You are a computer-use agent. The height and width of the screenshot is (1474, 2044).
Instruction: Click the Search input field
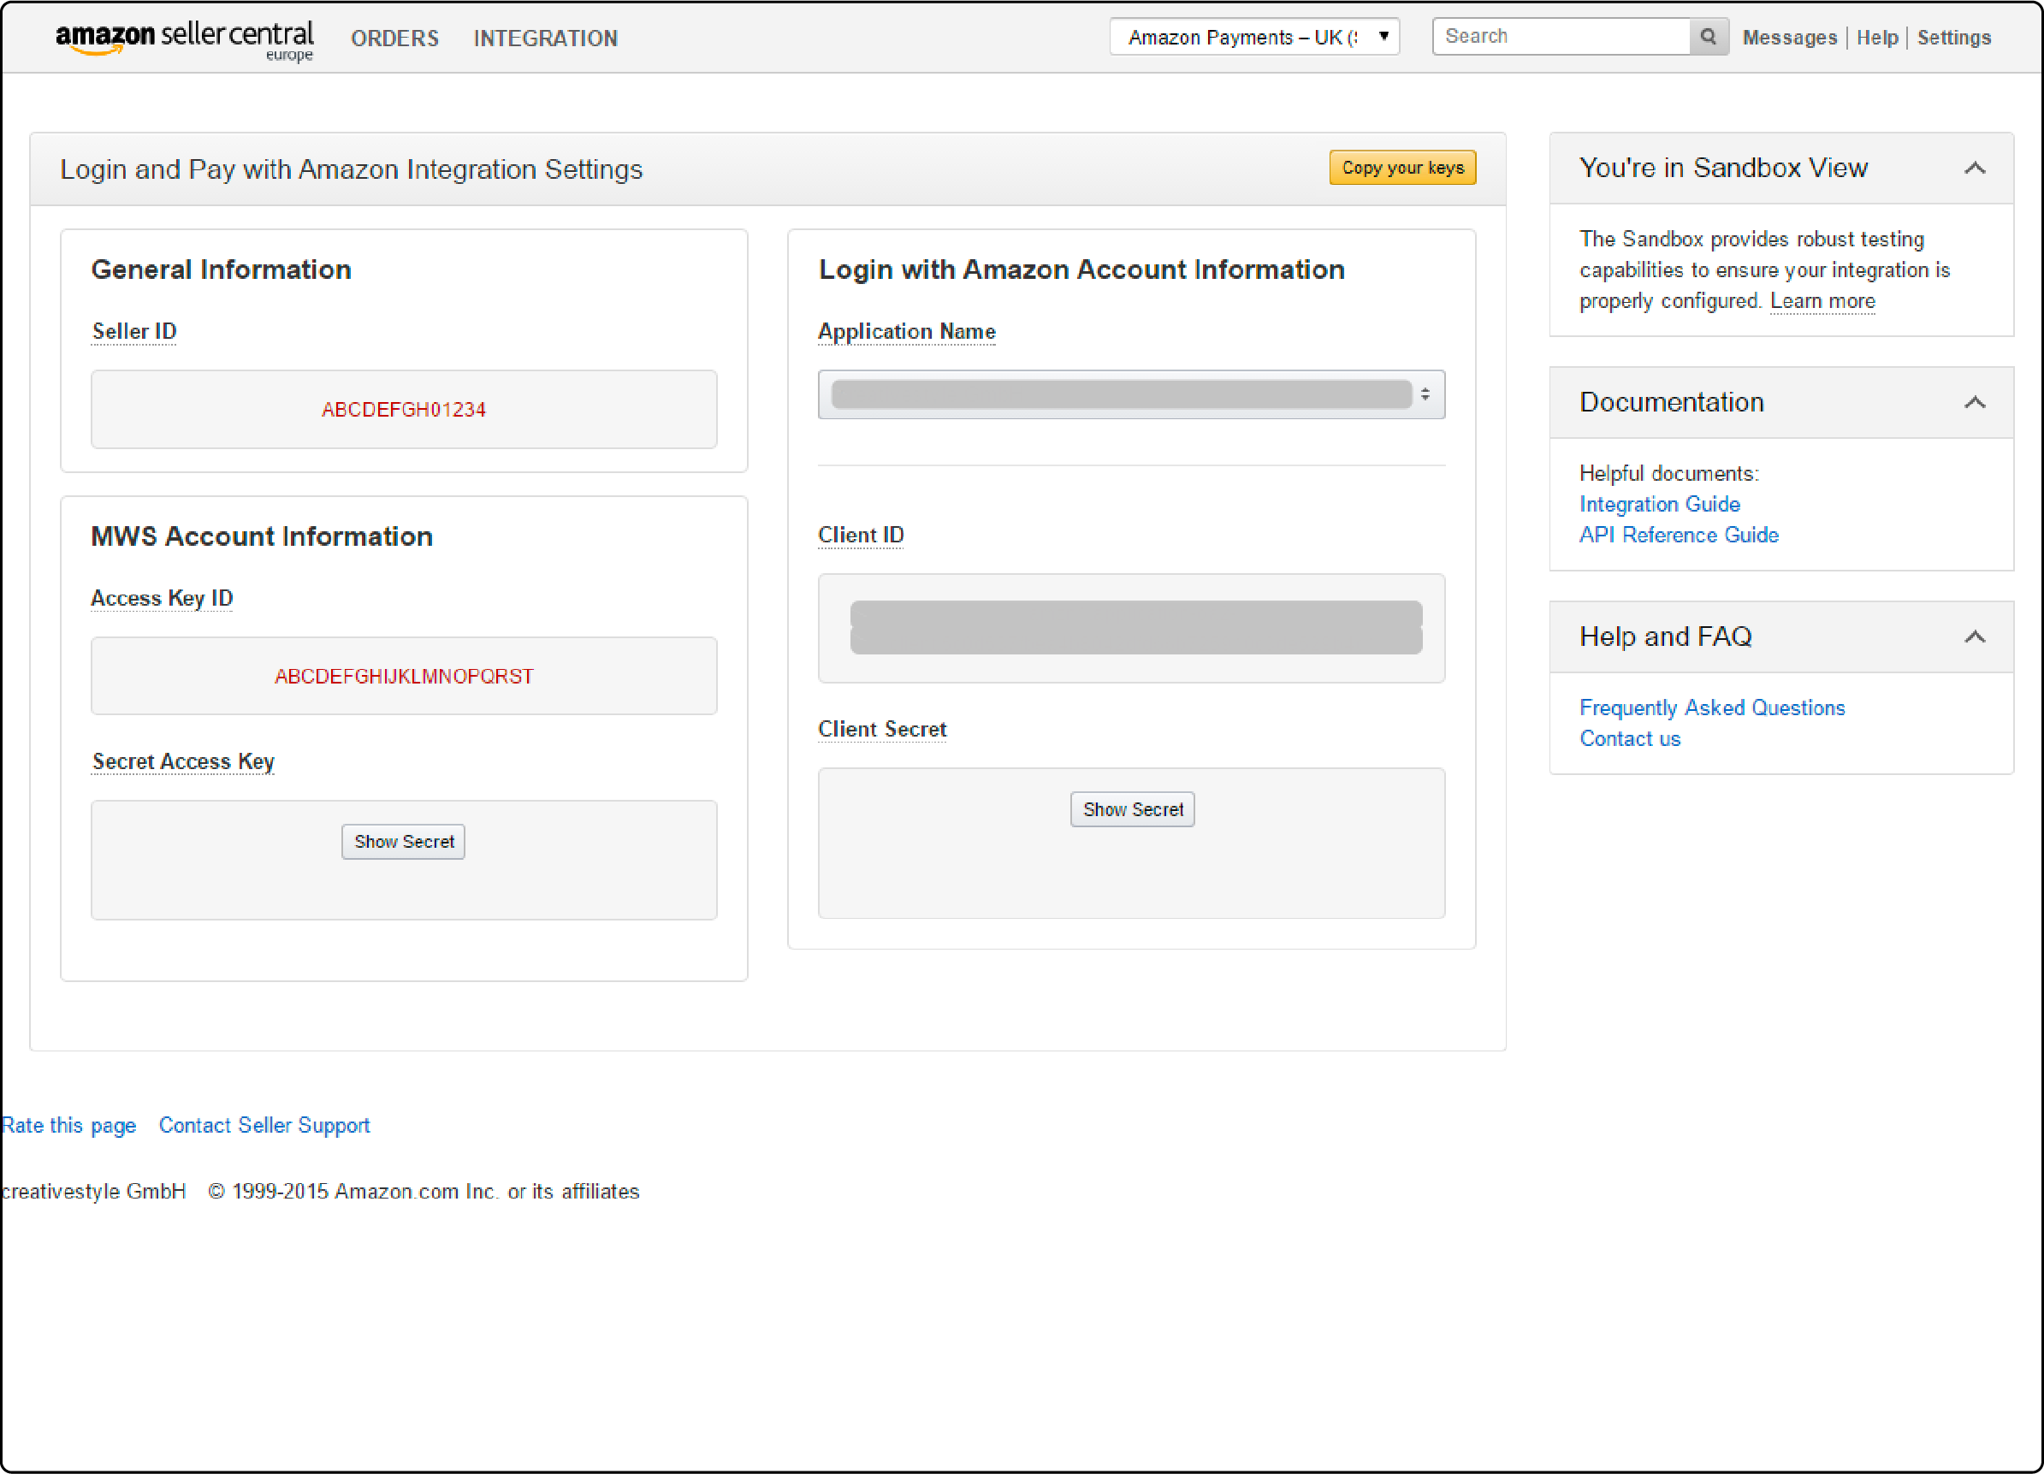pyautogui.click(x=1560, y=35)
